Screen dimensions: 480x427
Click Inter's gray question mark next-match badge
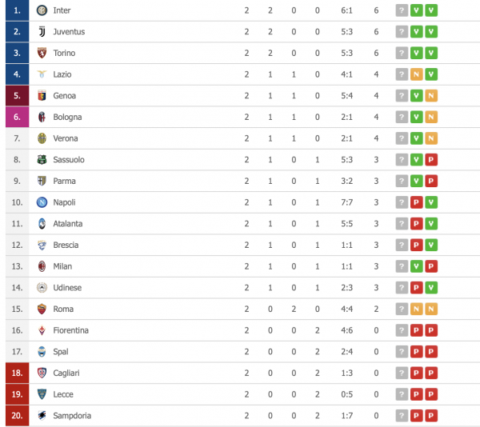(x=402, y=10)
